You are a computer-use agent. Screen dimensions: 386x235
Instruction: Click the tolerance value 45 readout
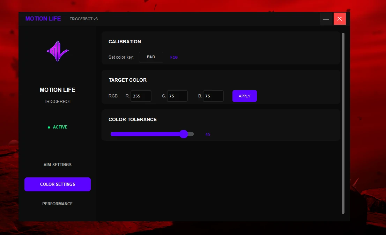click(208, 134)
